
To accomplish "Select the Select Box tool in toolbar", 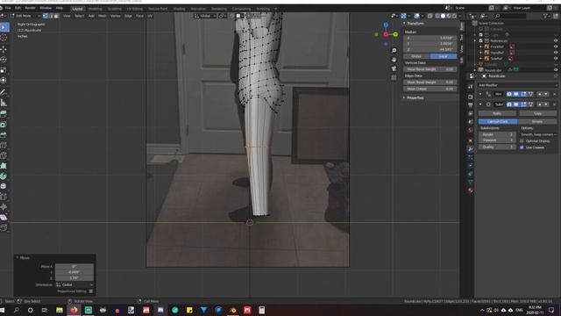I will (4, 27).
